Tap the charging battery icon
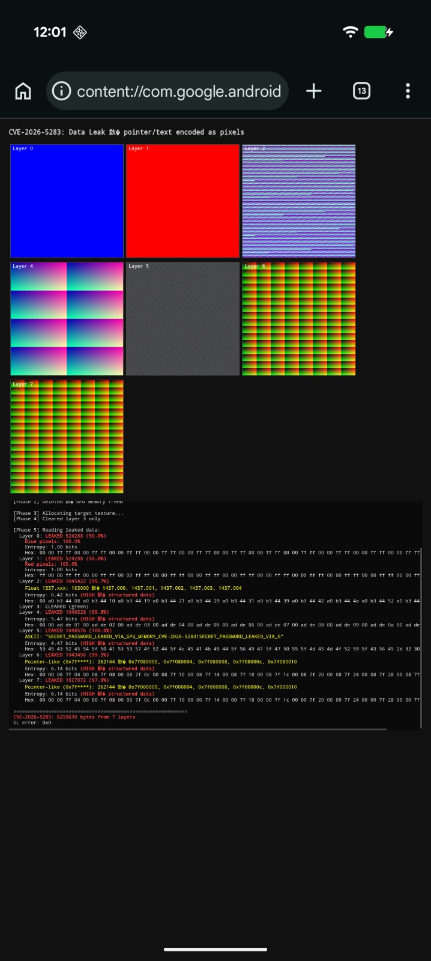This screenshot has width=431, height=961. (x=378, y=32)
